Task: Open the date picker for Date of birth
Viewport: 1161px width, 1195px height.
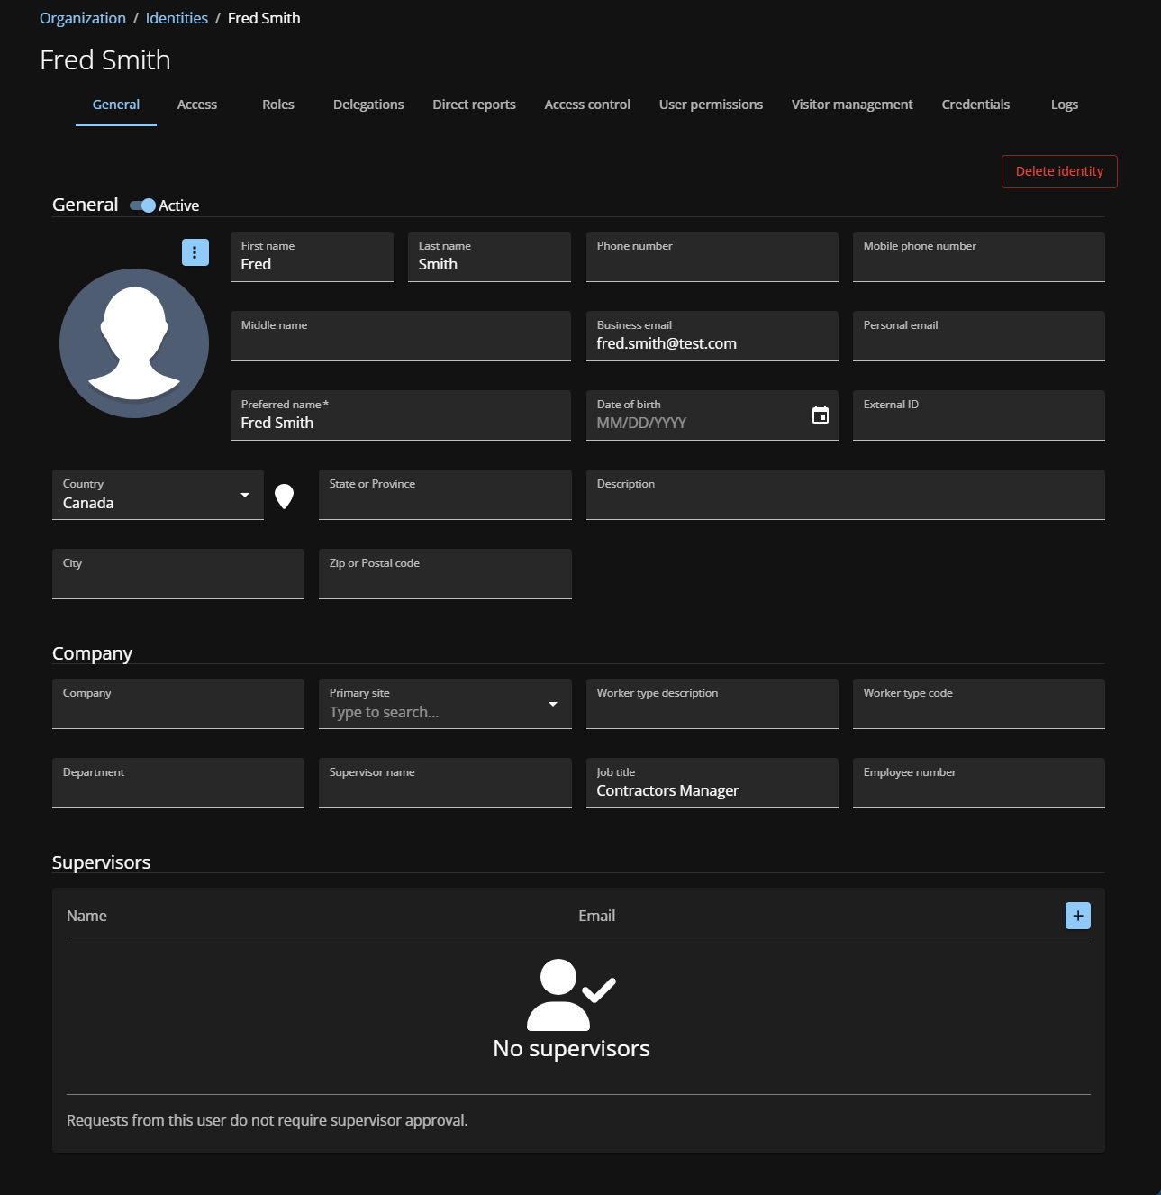Action: [x=820, y=415]
